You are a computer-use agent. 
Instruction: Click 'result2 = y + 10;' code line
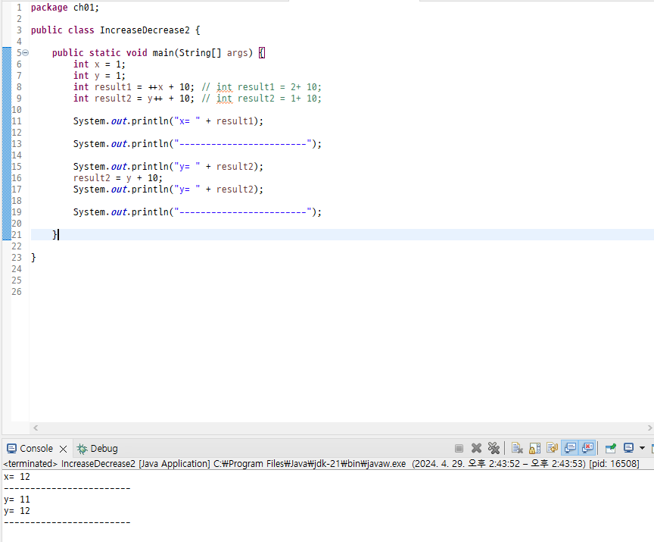[x=117, y=178]
